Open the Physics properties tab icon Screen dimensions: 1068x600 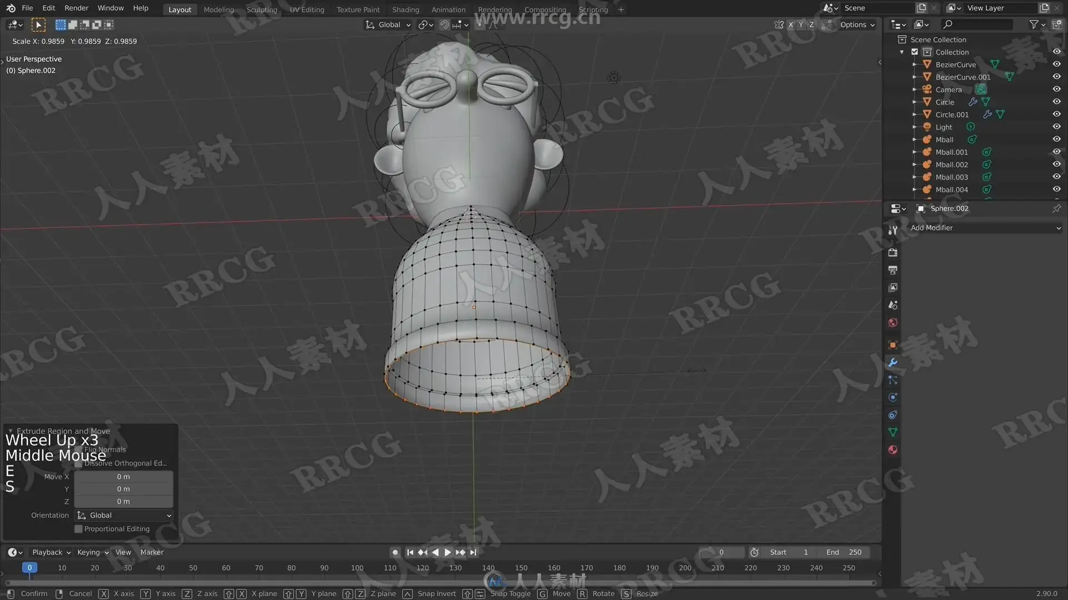[x=893, y=398]
